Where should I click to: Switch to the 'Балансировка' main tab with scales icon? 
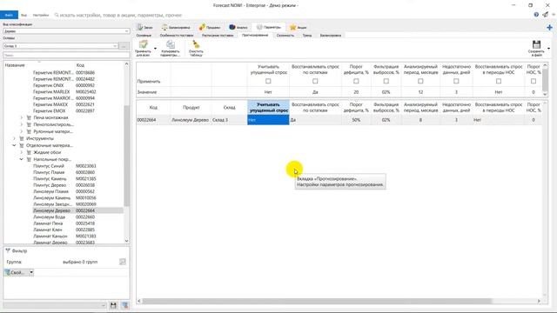click(176, 27)
